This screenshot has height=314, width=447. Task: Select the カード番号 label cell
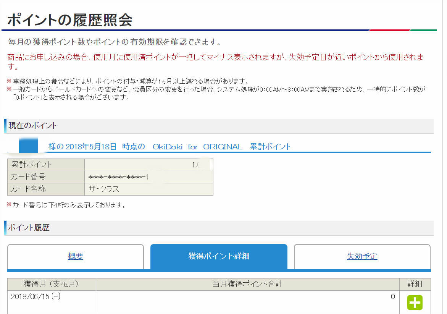[x=29, y=177]
